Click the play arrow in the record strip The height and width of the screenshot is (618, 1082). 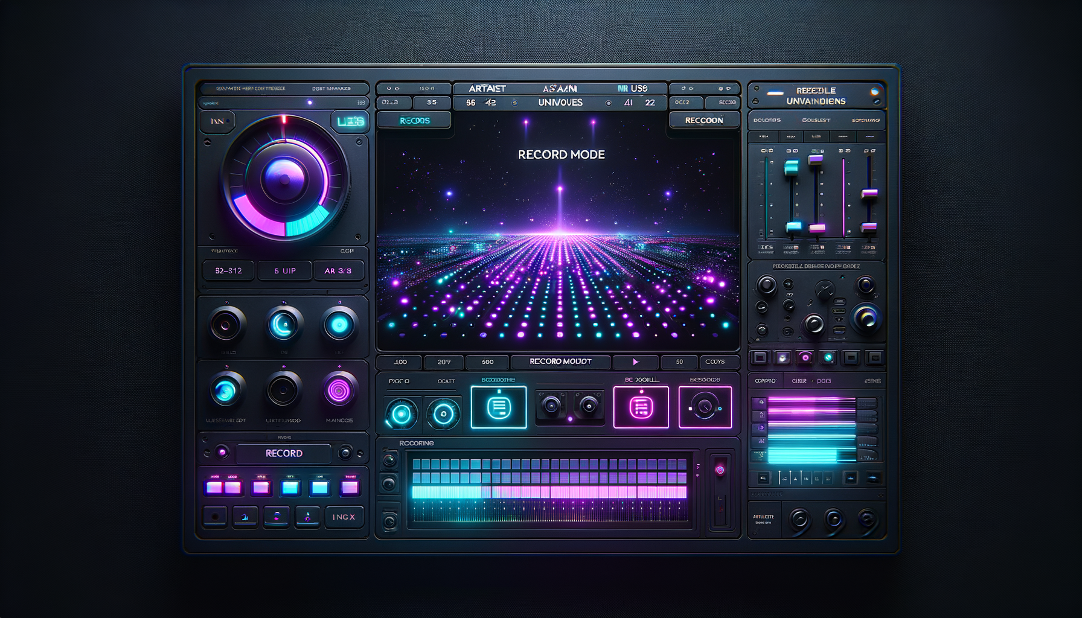(636, 362)
